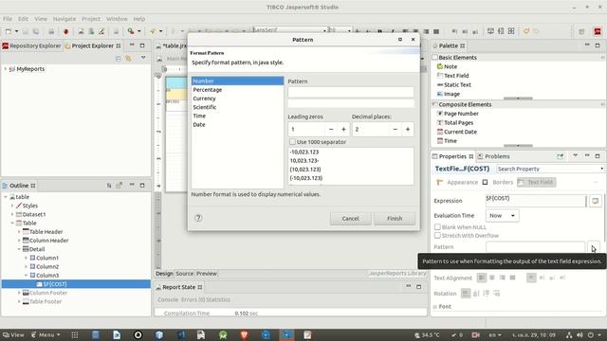
Task: Pick Image element from Palette
Action: pyautogui.click(x=449, y=94)
